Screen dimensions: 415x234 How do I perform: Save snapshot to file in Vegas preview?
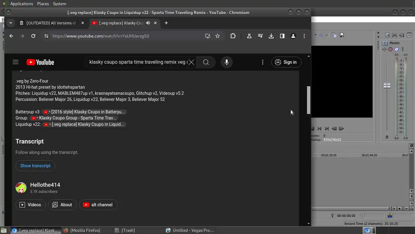[x=342, y=35]
